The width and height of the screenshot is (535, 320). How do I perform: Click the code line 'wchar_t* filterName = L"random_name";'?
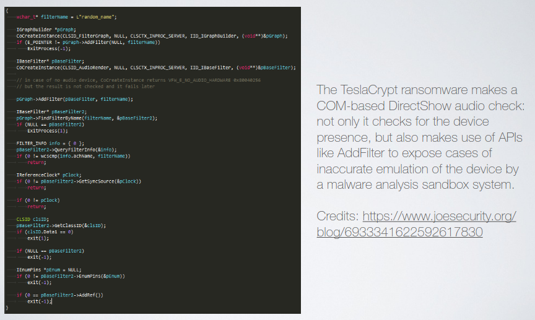(66, 17)
